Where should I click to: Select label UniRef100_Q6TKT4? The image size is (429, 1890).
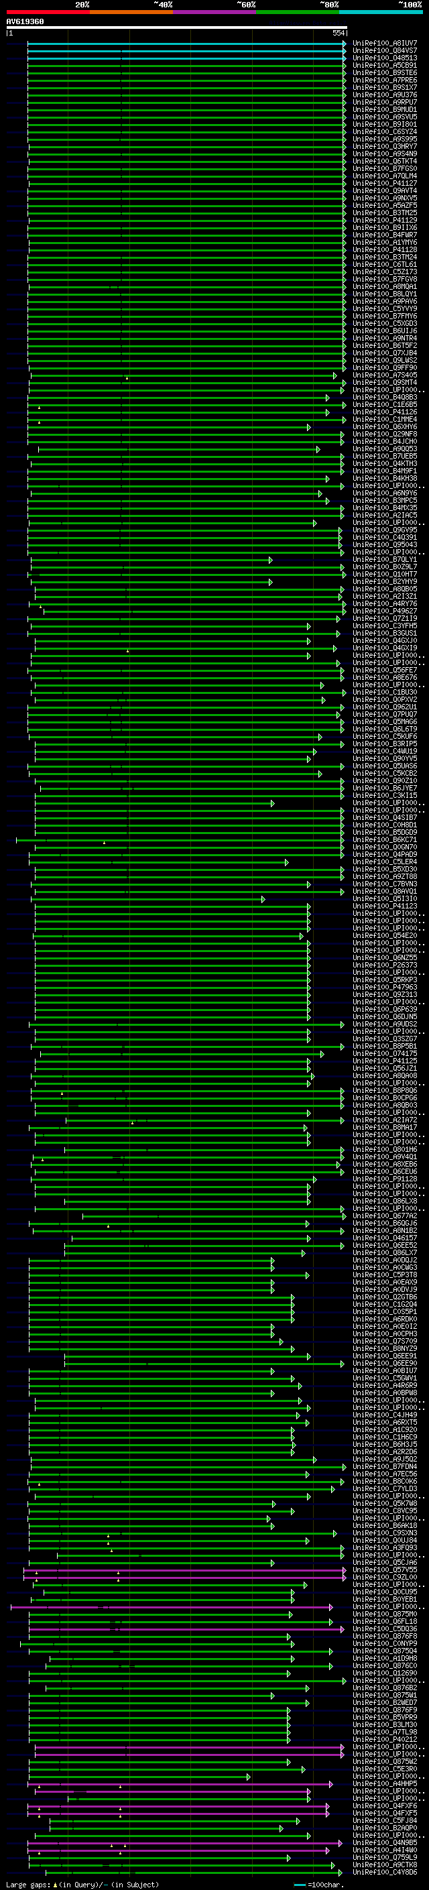point(384,161)
